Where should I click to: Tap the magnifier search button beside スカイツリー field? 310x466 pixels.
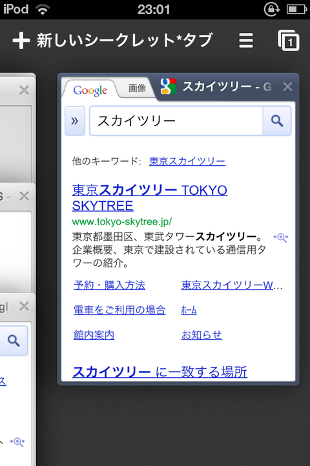(x=277, y=120)
